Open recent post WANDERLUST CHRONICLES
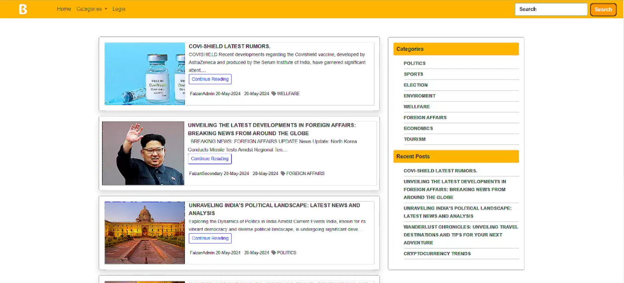This screenshot has width=624, height=283. tap(461, 235)
